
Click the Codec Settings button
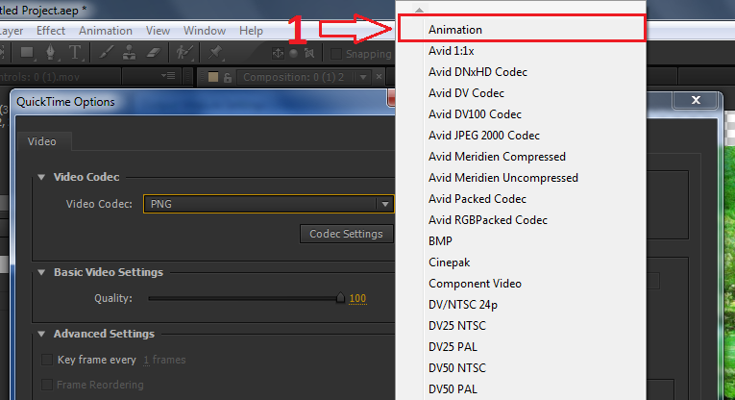pyautogui.click(x=346, y=234)
